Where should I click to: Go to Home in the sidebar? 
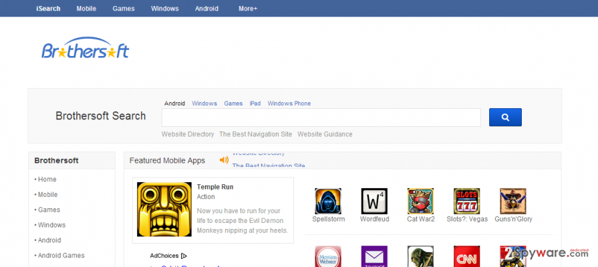click(47, 180)
